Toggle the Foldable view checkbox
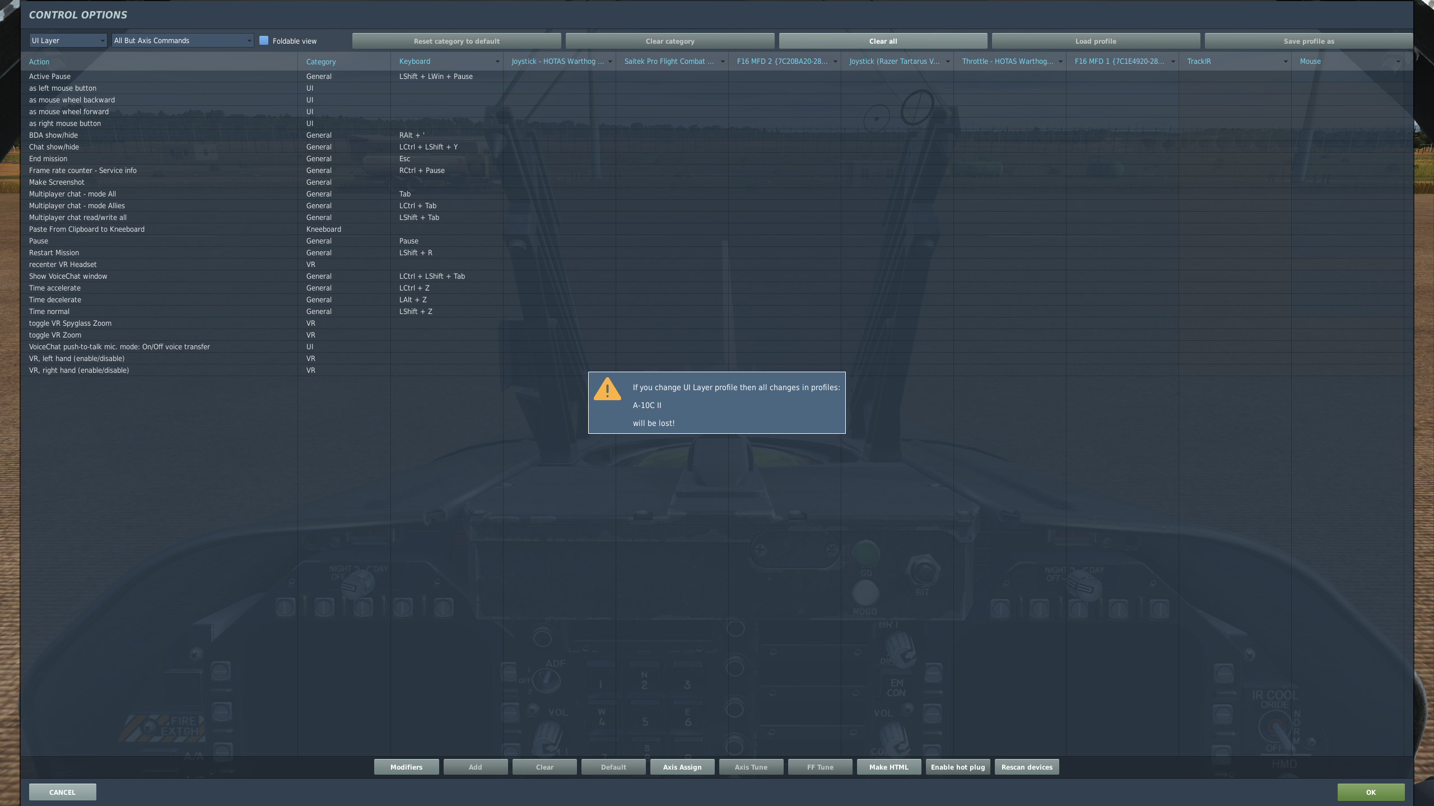The width and height of the screenshot is (1434, 806). click(264, 40)
